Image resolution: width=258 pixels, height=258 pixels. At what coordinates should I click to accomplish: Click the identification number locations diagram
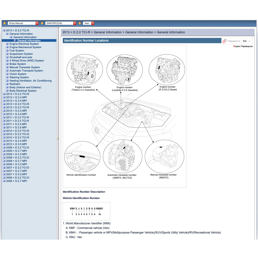coord(124,116)
